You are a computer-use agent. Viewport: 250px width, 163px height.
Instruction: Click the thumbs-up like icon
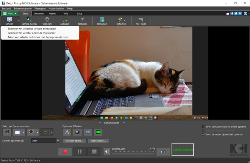pos(228,14)
